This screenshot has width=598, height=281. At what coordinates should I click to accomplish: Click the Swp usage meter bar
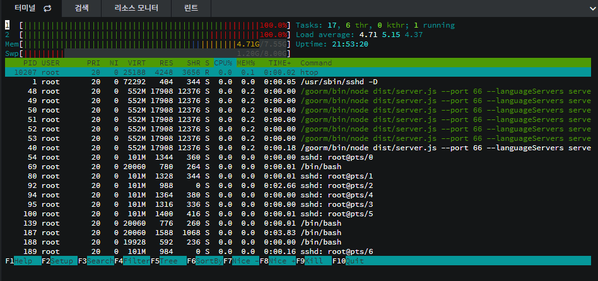click(x=155, y=53)
